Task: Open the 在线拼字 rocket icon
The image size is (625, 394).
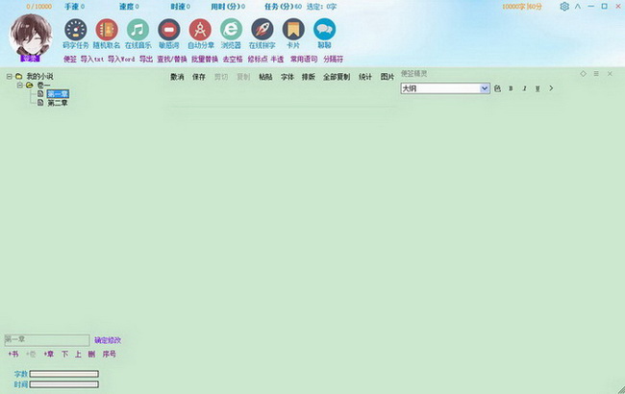Action: point(262,30)
